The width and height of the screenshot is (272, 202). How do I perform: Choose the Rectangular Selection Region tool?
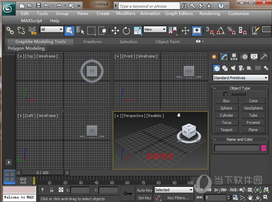click(x=91, y=31)
